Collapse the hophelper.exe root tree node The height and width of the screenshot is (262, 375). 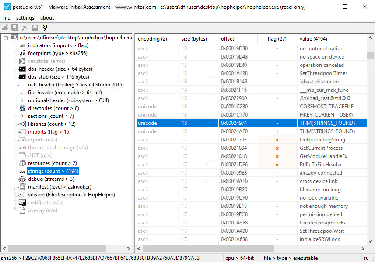pyautogui.click(x=6, y=38)
